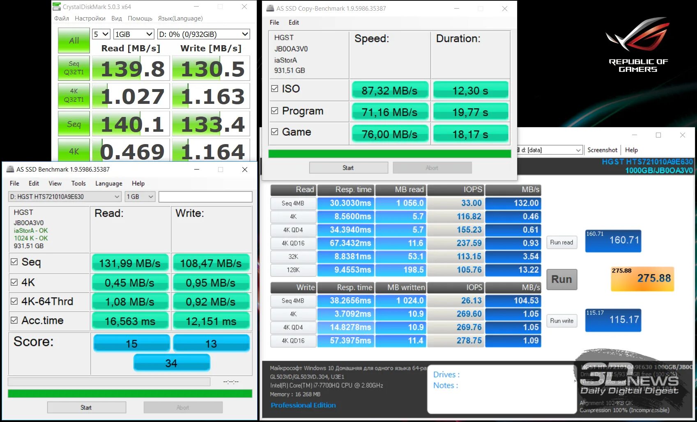
Task: Toggle the Game checkbox in Copy-Benchmark
Action: [275, 132]
